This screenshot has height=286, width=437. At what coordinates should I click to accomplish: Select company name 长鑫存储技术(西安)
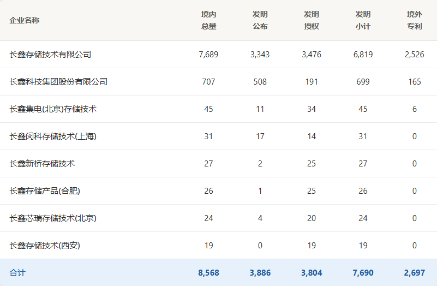(x=45, y=246)
